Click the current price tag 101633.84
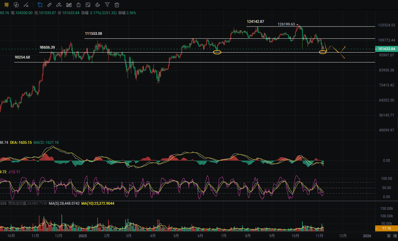 click(386, 49)
